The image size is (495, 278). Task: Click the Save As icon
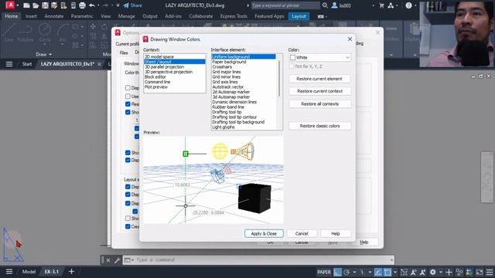pos(54,5)
